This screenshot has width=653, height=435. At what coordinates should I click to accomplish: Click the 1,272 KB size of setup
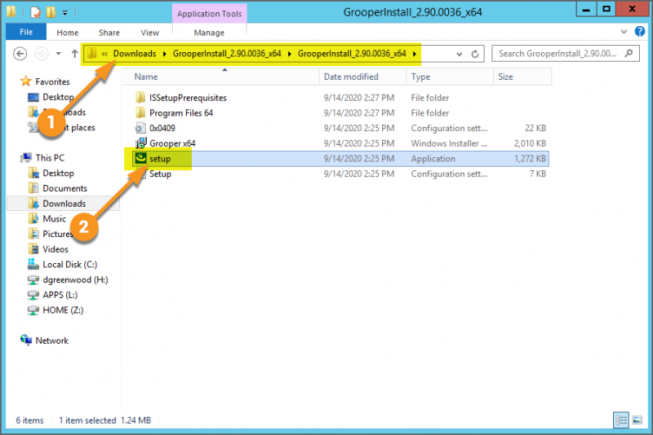click(x=530, y=159)
